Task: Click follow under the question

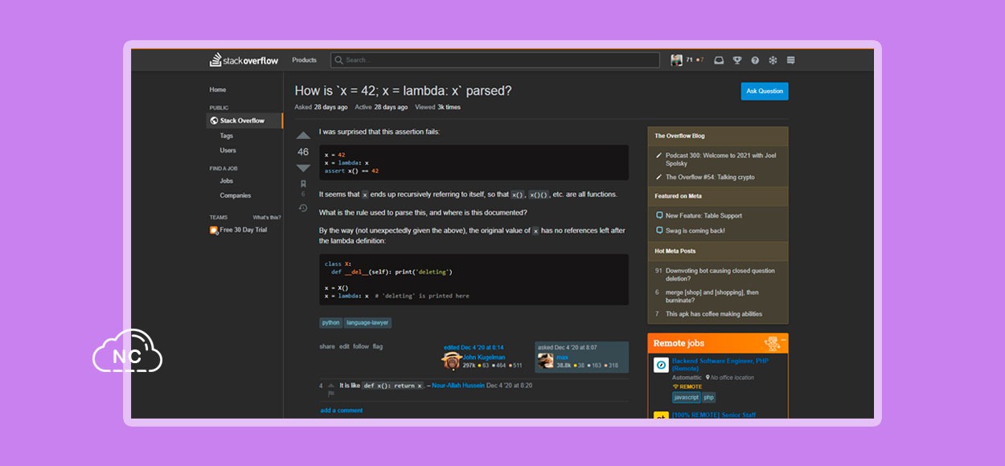Action: click(x=361, y=346)
